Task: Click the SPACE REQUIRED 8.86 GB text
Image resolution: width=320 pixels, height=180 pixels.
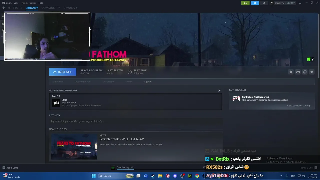Action: coord(91,72)
